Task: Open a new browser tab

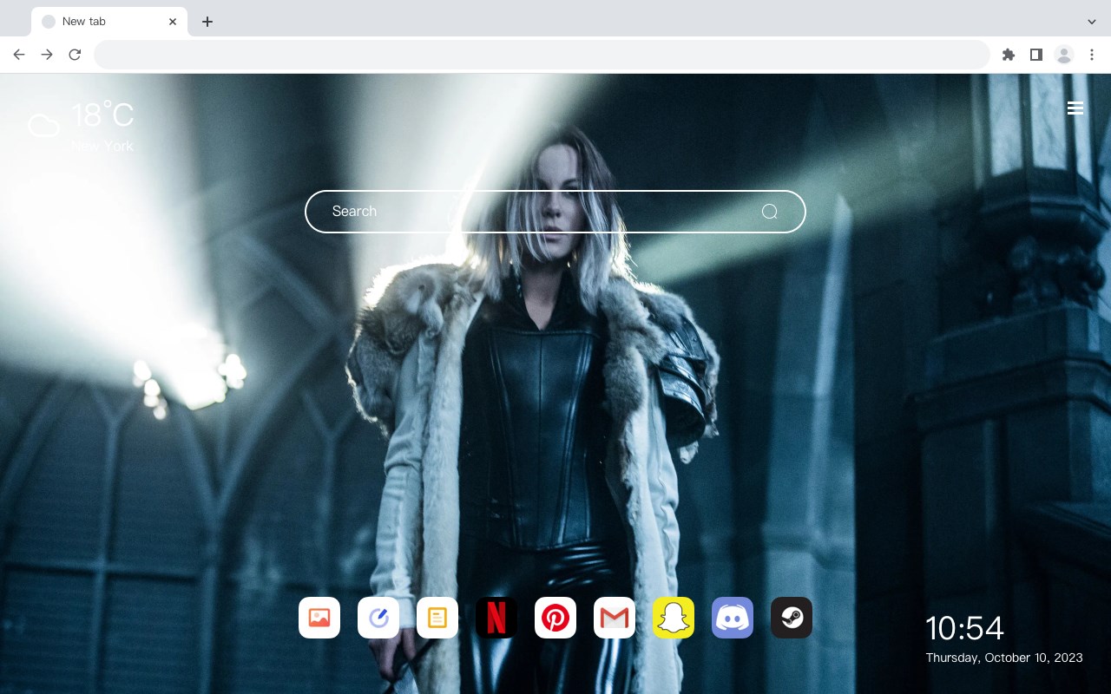Action: click(x=207, y=22)
